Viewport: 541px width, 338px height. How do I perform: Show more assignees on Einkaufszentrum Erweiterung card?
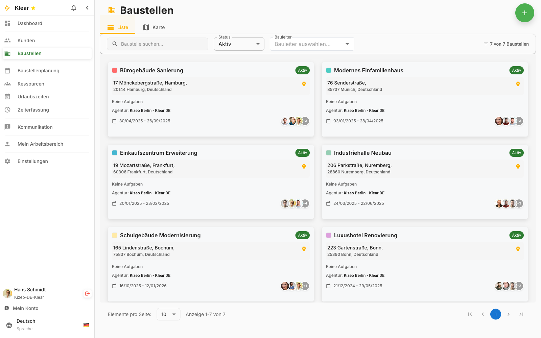[305, 203]
